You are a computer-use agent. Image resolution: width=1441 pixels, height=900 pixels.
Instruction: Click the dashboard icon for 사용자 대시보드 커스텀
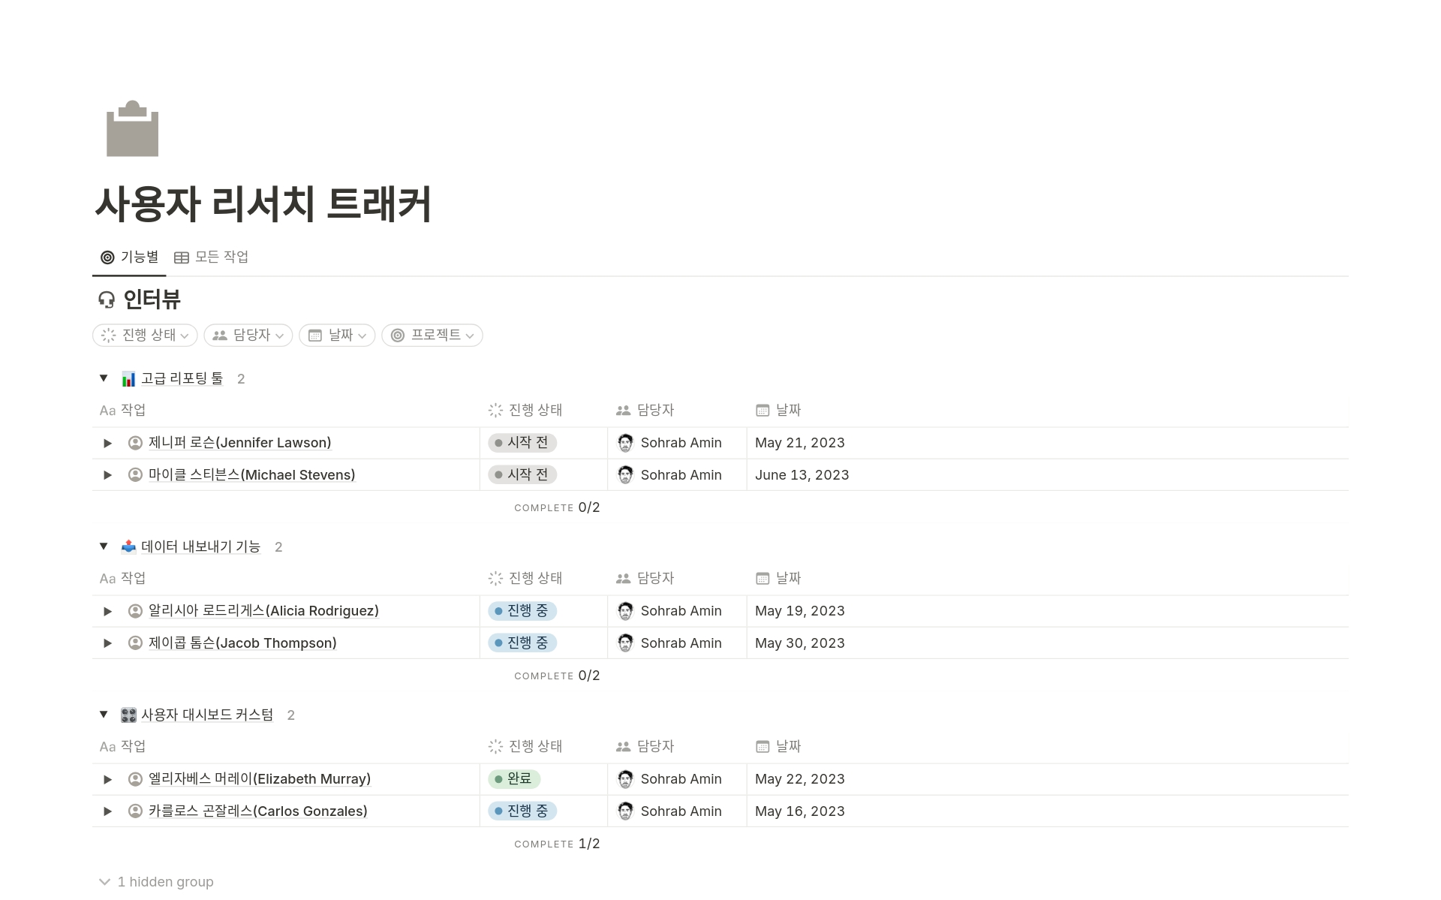[x=128, y=715]
